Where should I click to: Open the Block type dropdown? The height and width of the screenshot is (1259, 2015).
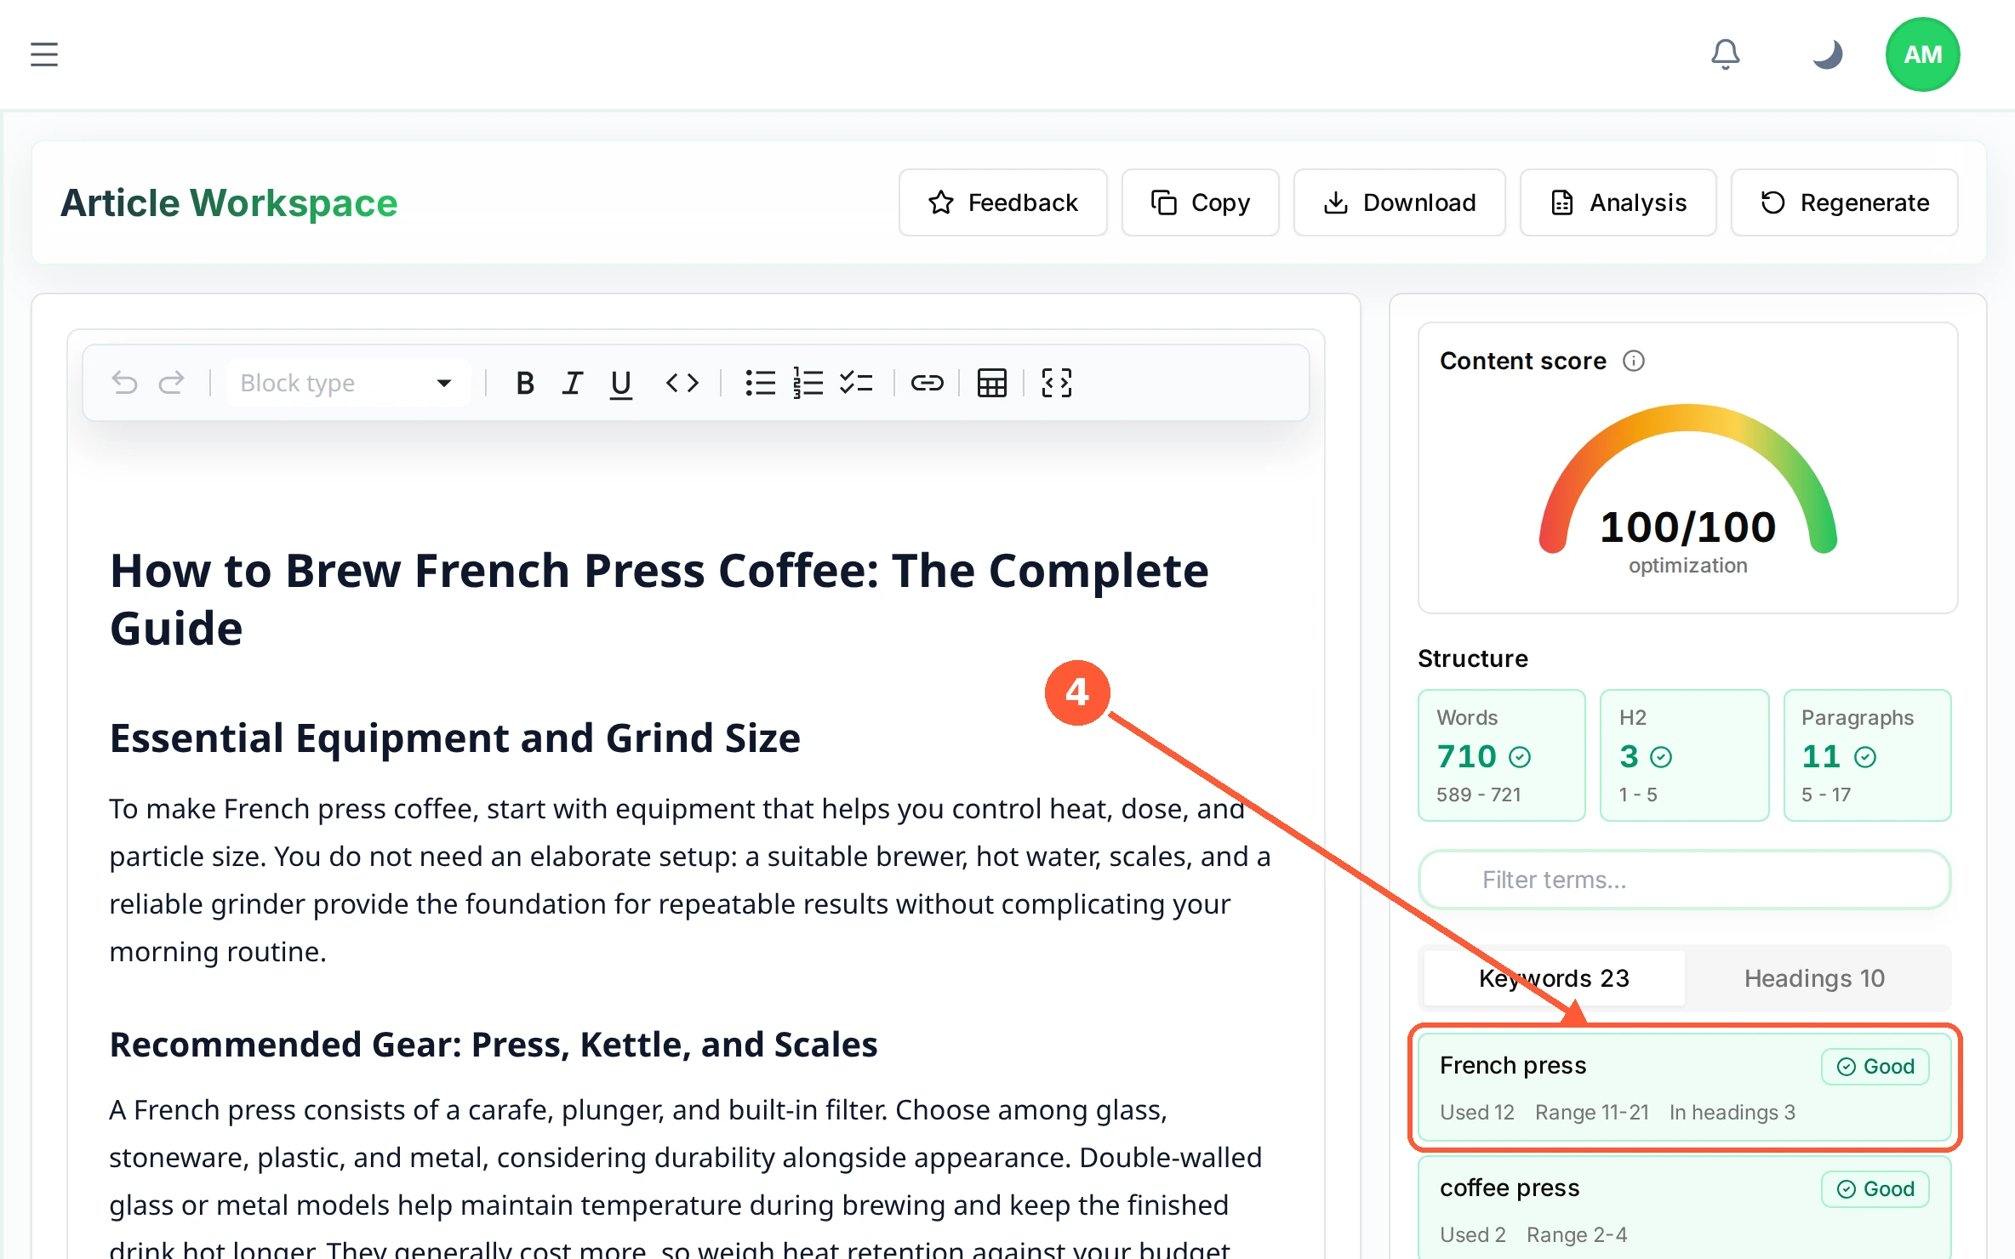click(347, 383)
